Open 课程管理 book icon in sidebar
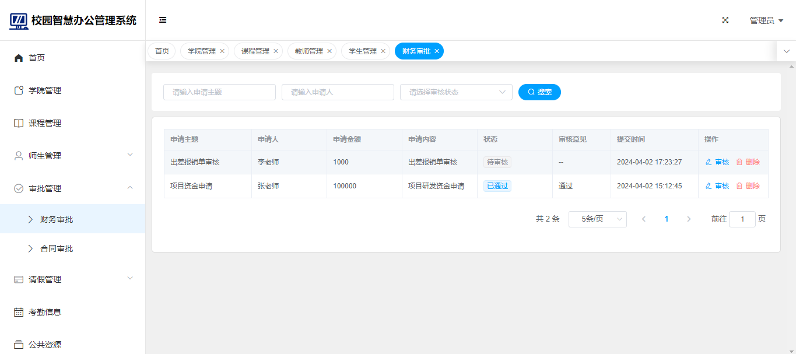 [x=19, y=123]
